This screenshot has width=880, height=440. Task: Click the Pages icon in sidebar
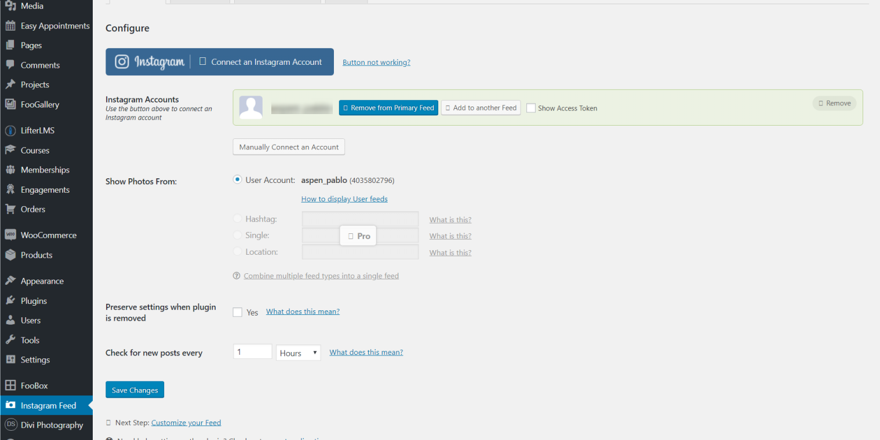10,45
